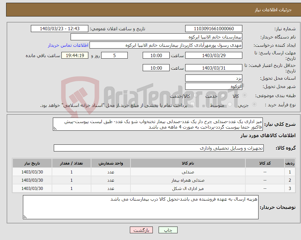Click heading اطلاعات کالاهای مورد نیاز

coord(268,136)
